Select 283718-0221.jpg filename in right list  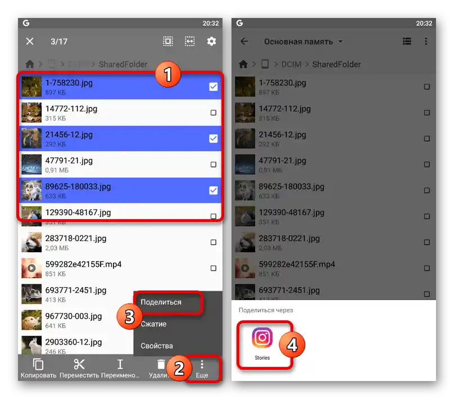(289, 238)
